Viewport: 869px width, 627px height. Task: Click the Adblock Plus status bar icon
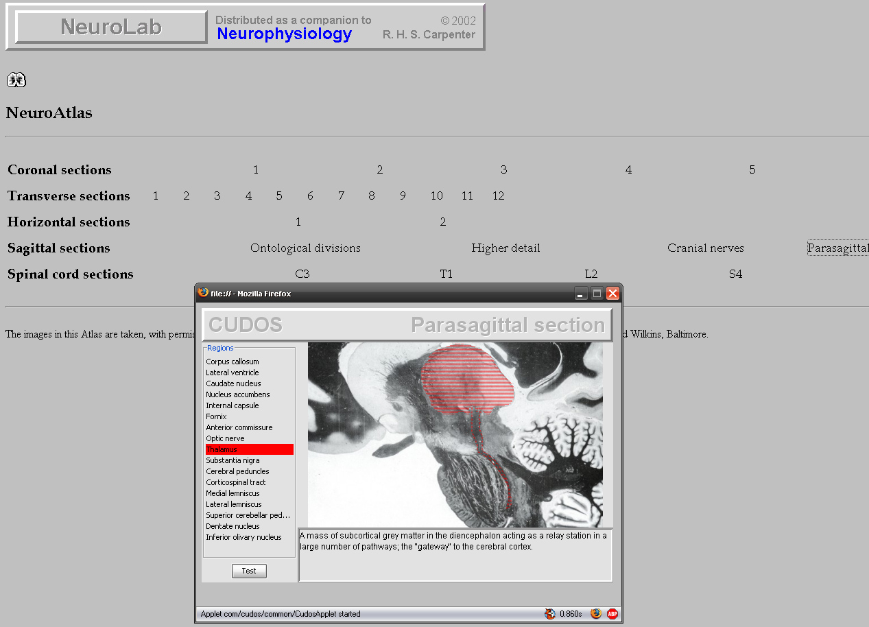point(612,614)
